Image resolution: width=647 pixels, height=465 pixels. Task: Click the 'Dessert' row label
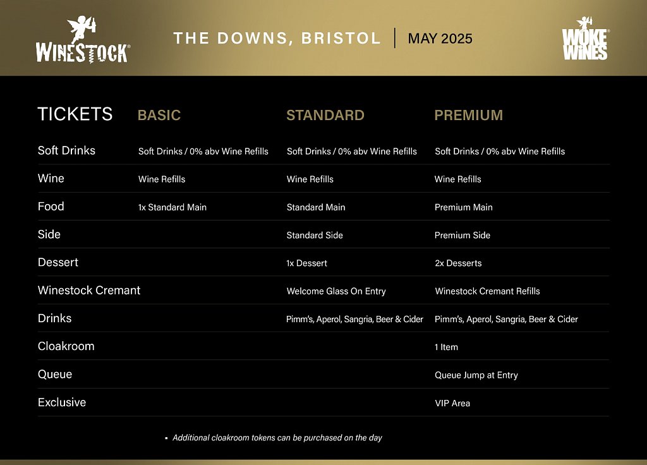57,262
